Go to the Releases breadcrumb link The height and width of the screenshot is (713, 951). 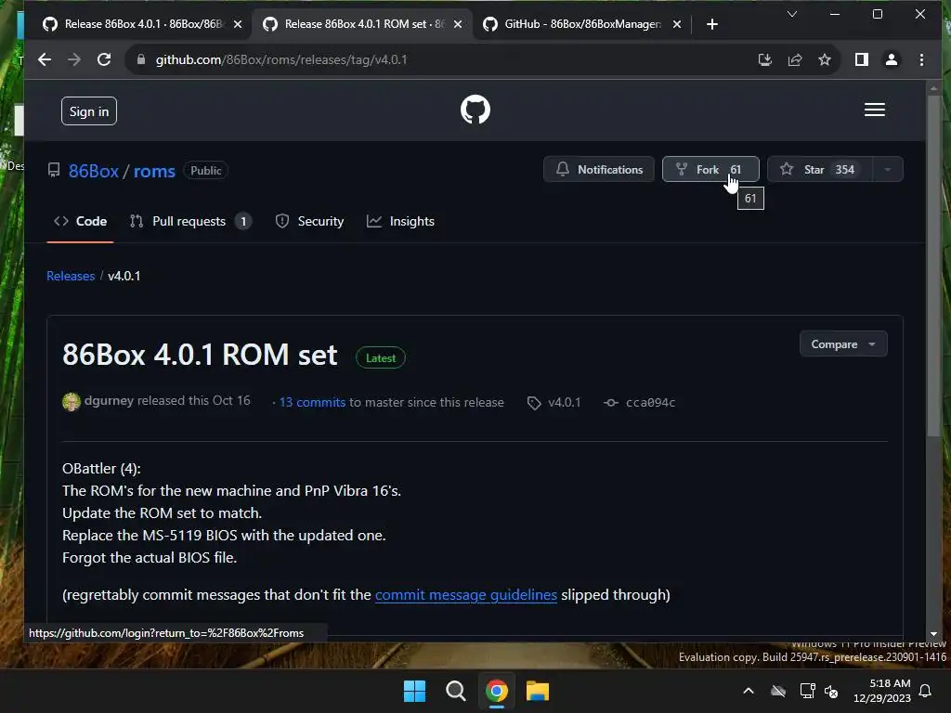point(71,276)
